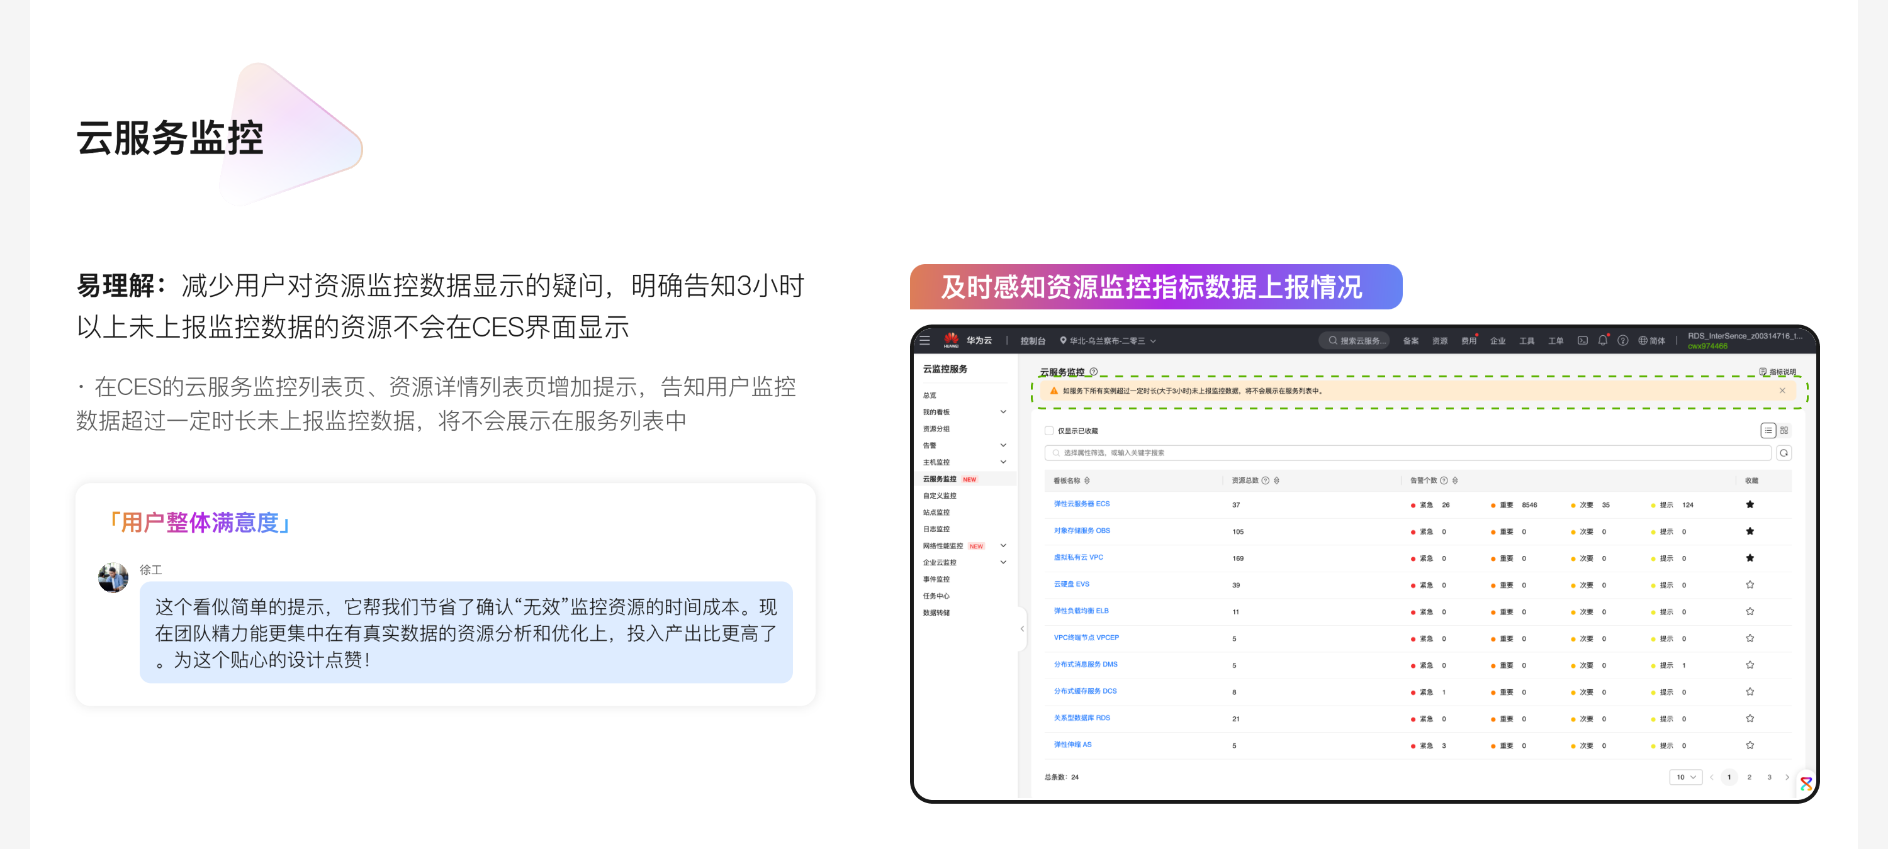The image size is (1888, 849).
Task: Click help icon next to 云服务监控 title
Action: pos(1094,372)
